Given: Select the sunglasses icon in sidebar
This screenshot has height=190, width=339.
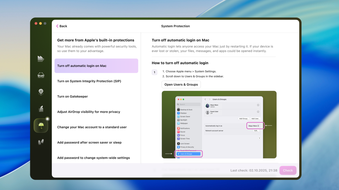Looking at the screenshot, I should tap(41, 75).
